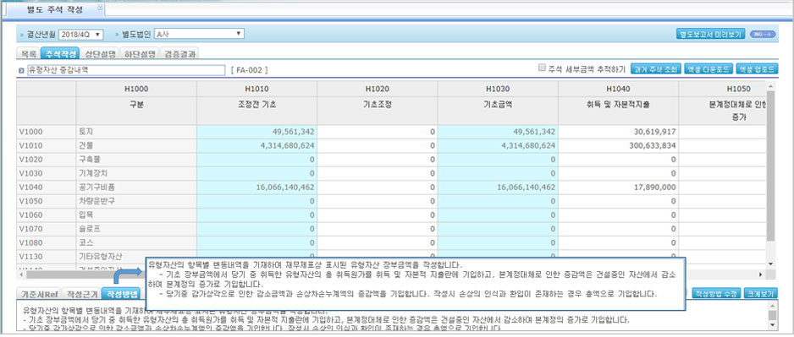Click the 기초금액 subheader
794x337 pixels.
(x=498, y=104)
